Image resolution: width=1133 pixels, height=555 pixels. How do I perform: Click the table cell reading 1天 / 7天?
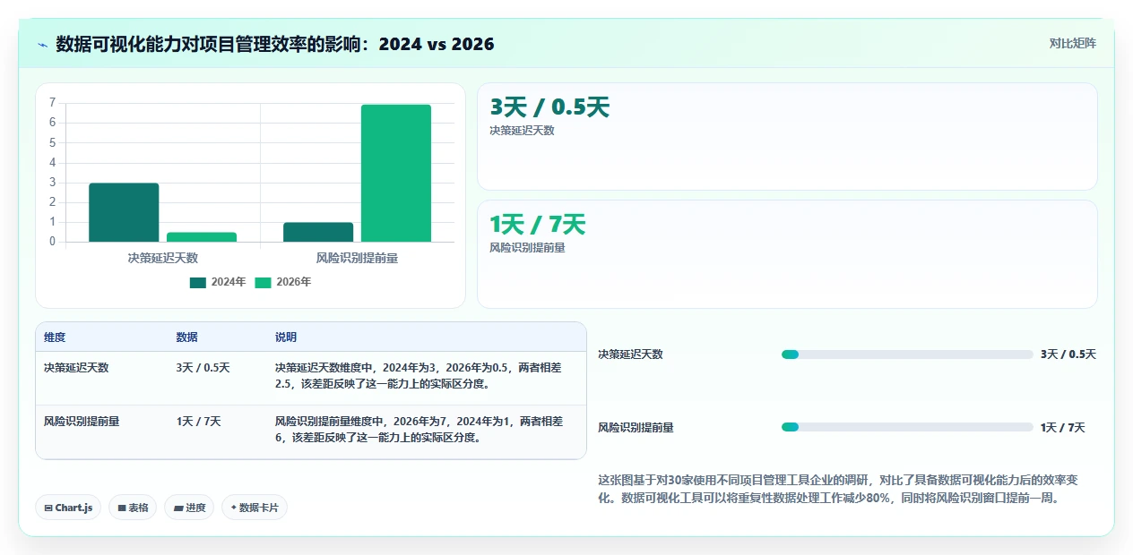click(198, 422)
